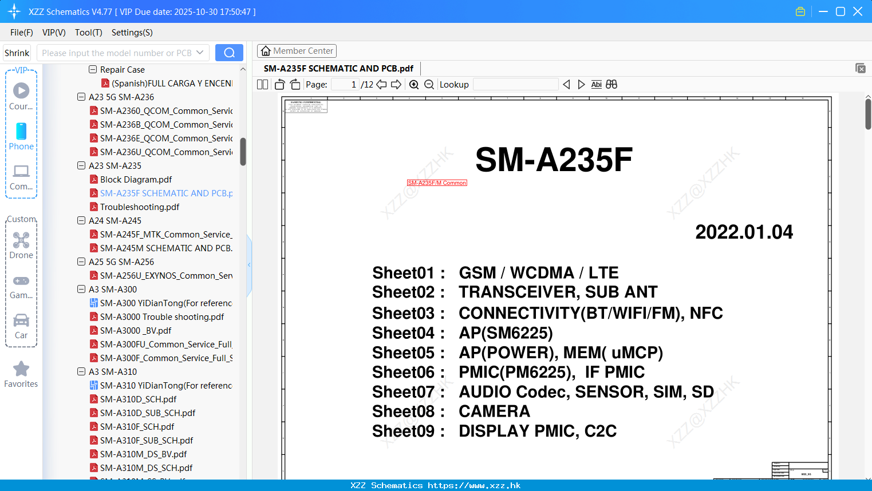The width and height of the screenshot is (872, 491).
Task: Collapse the A23 5G SM-A236 folder
Action: 81,97
